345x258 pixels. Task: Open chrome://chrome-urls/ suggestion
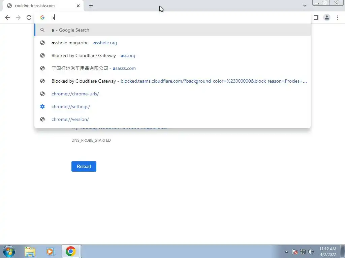click(172, 94)
